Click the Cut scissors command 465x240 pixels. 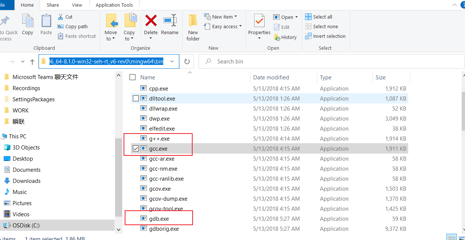click(65, 17)
